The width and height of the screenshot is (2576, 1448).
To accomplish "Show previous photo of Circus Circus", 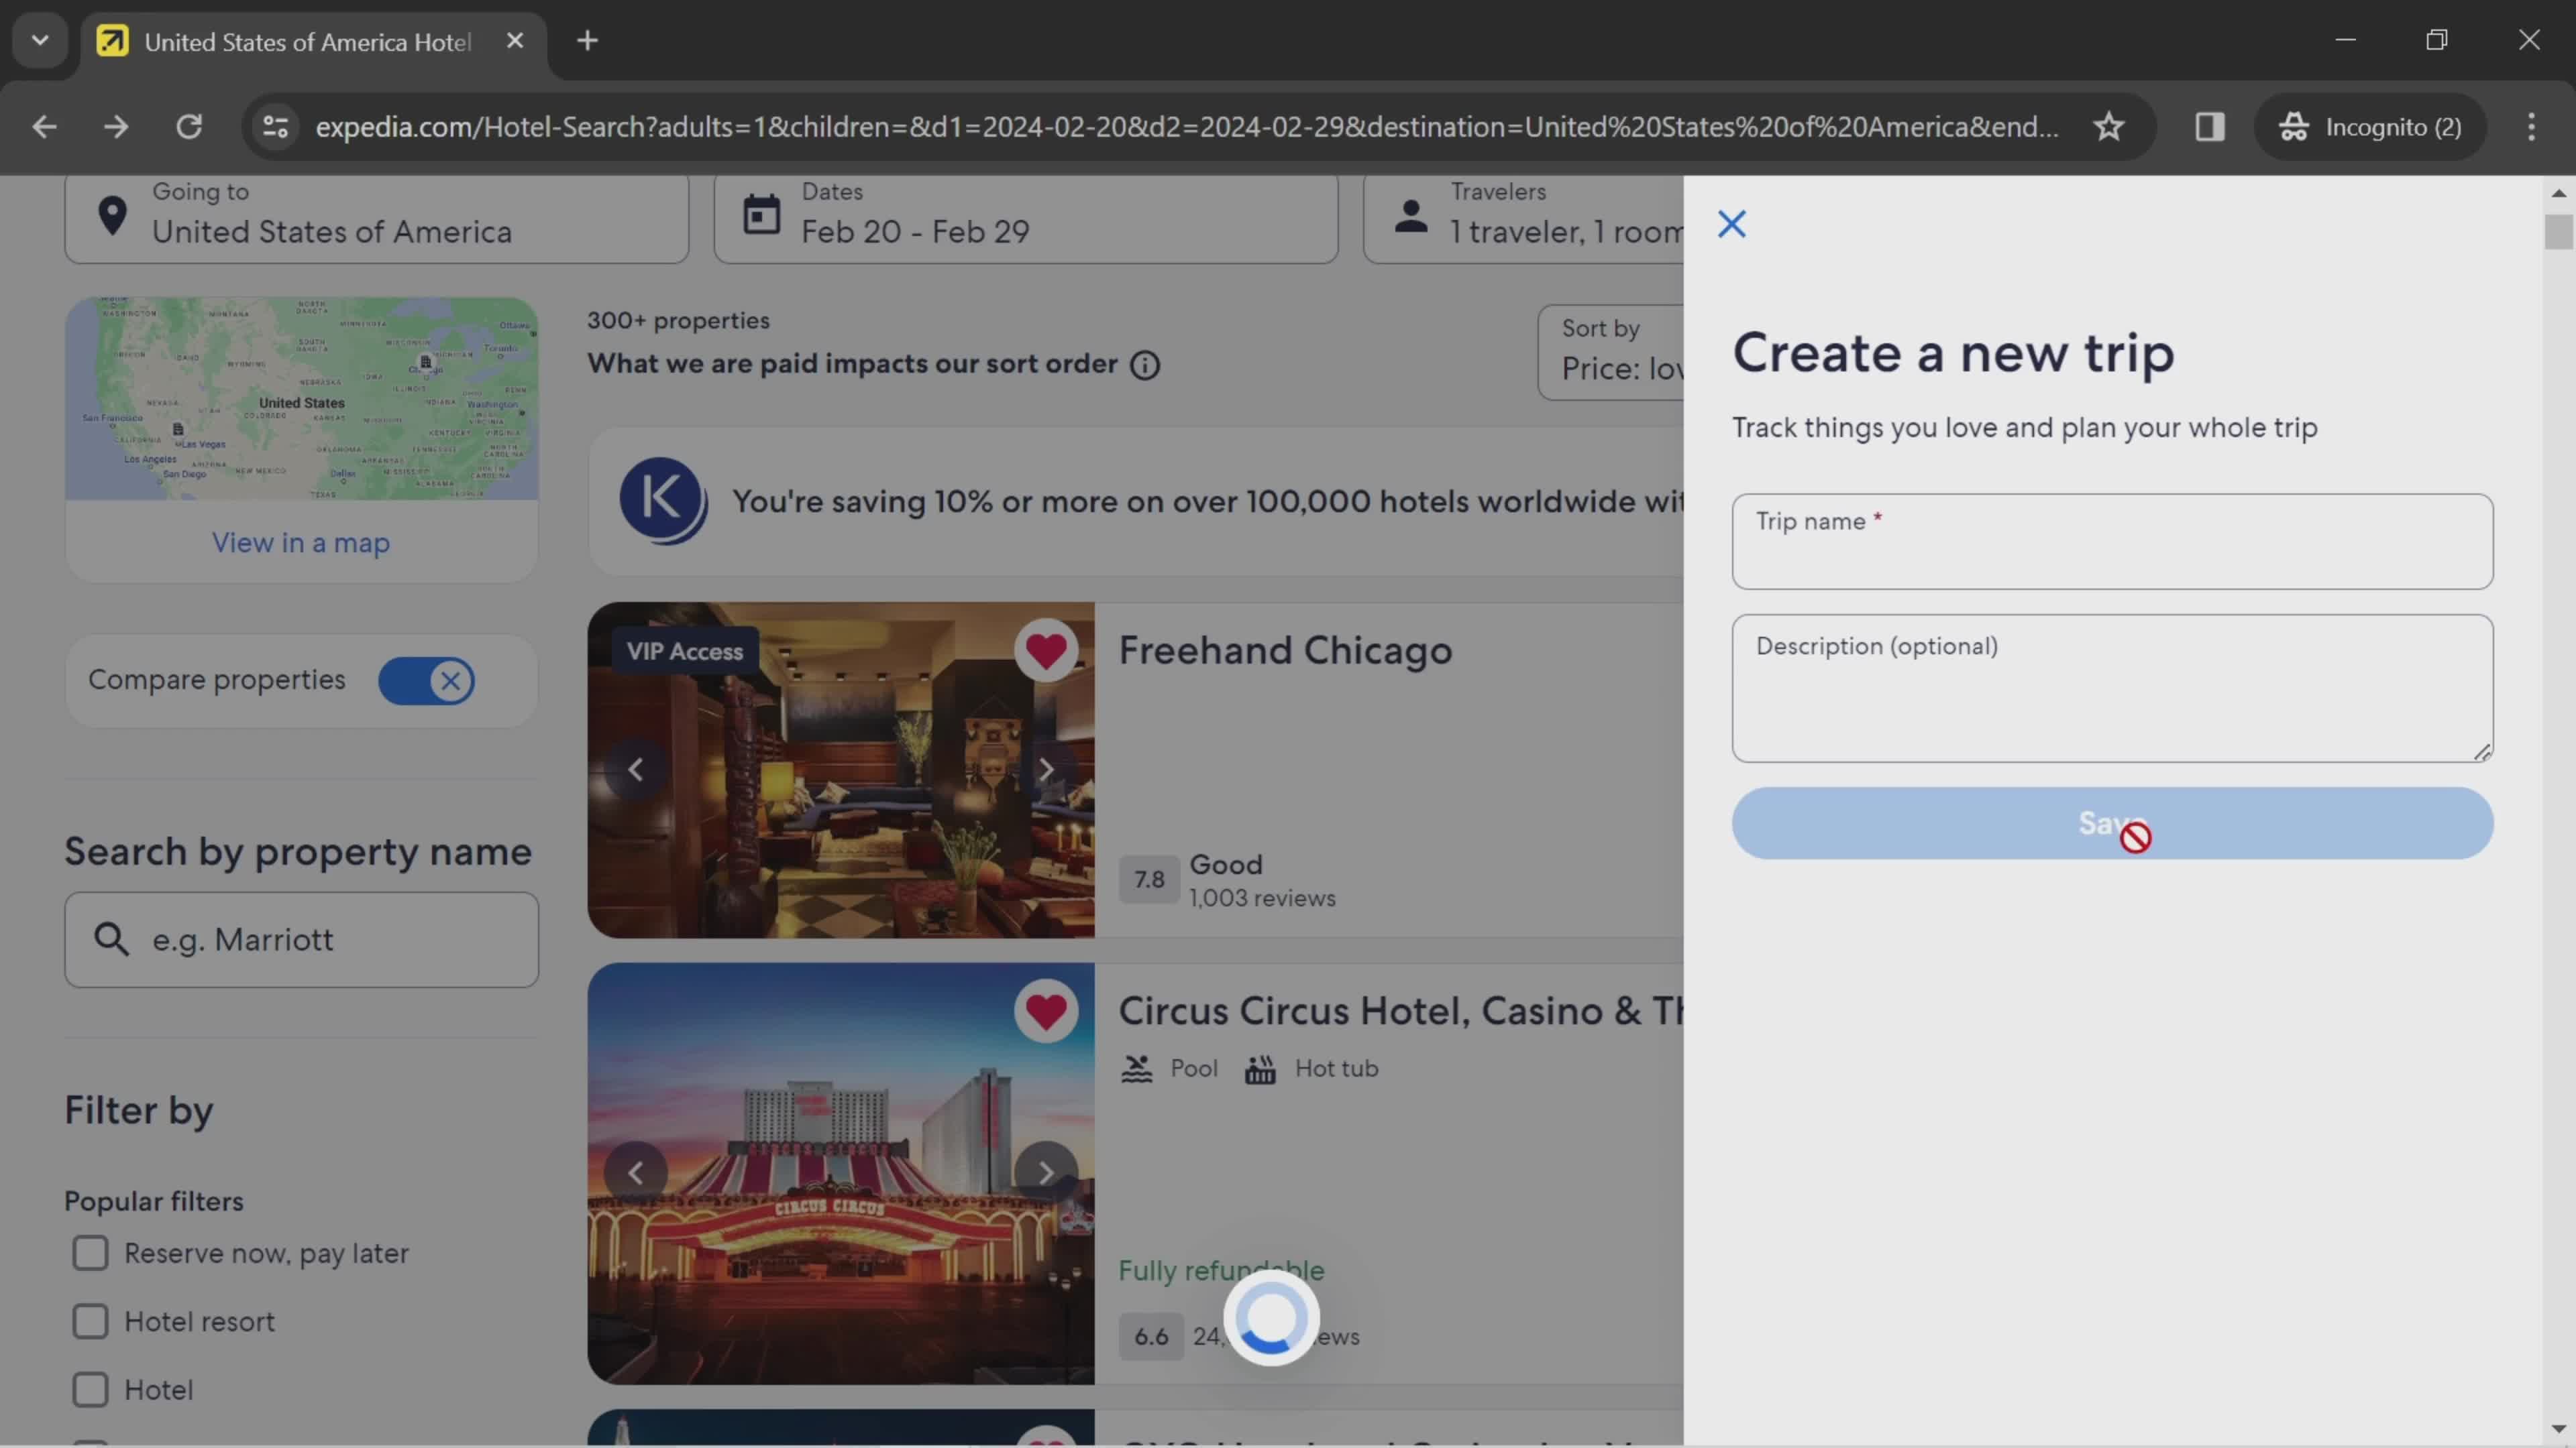I will (635, 1173).
